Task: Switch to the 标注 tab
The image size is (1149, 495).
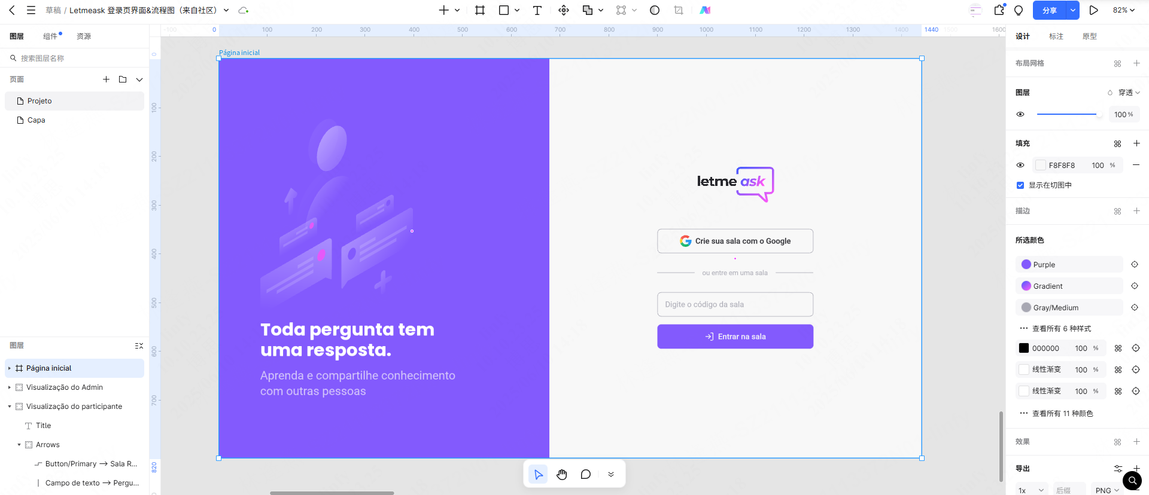Action: click(1056, 36)
